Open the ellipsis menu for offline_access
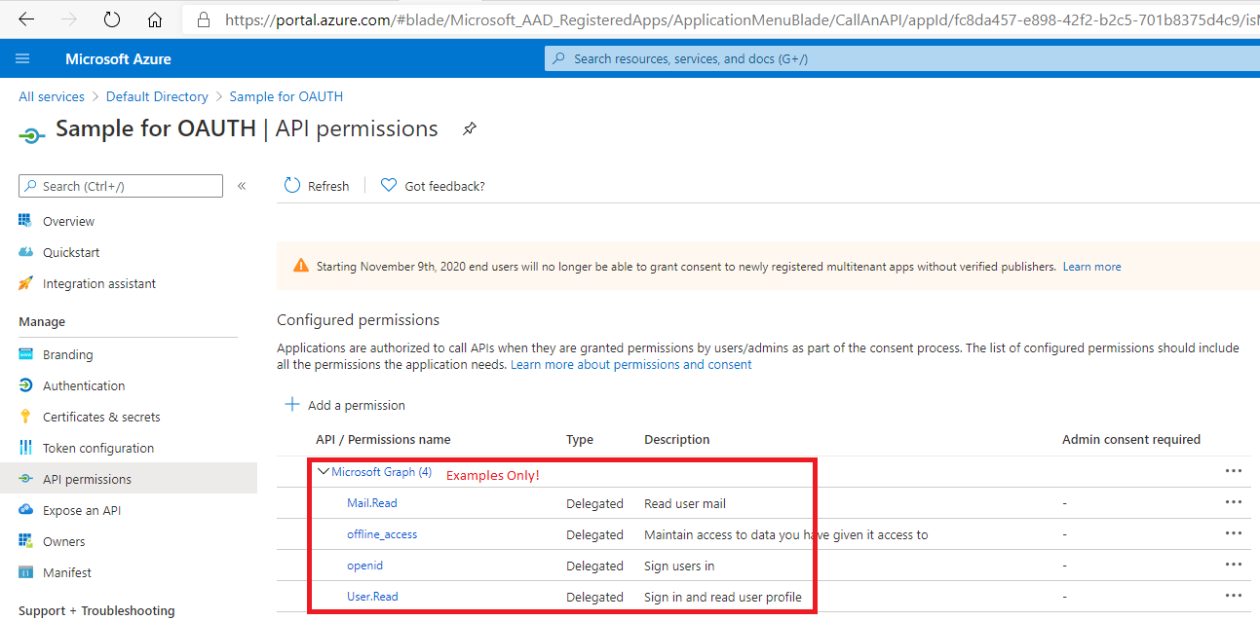This screenshot has width=1260, height=621. 1234,533
